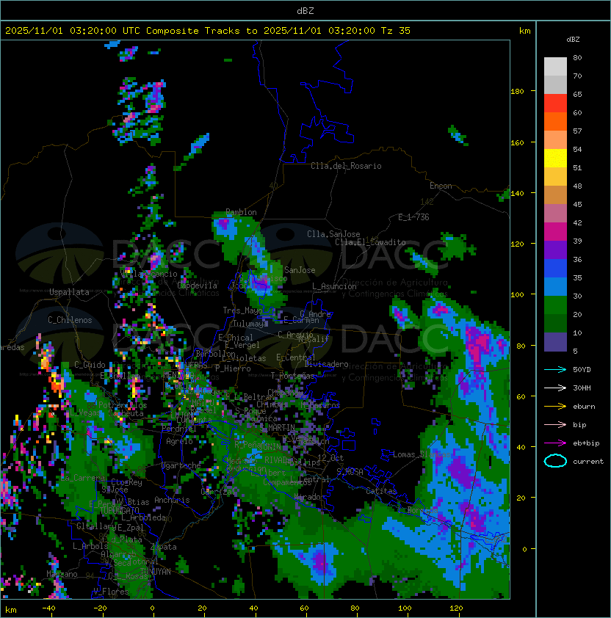Click the 'C_Chilenos' map label
Viewport: 611px width, 618px height.
(70, 320)
